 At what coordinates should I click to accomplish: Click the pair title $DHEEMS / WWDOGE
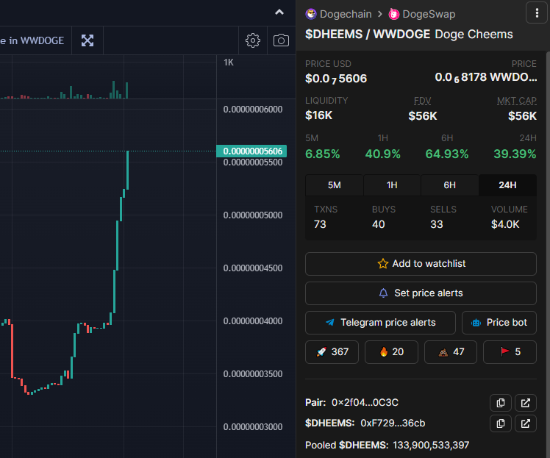(368, 35)
